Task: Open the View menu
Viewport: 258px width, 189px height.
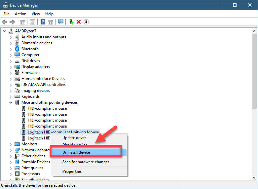Action: 36,14
